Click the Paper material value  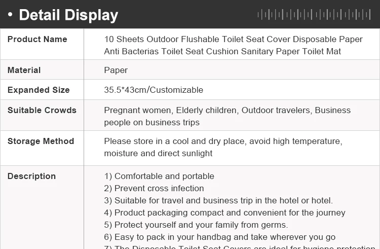116,70
